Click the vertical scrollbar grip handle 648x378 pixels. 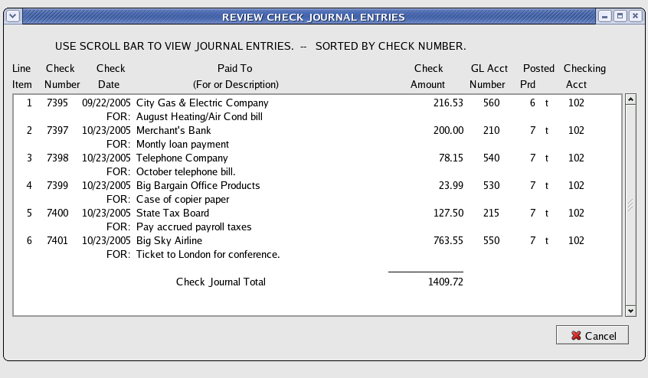(x=631, y=205)
